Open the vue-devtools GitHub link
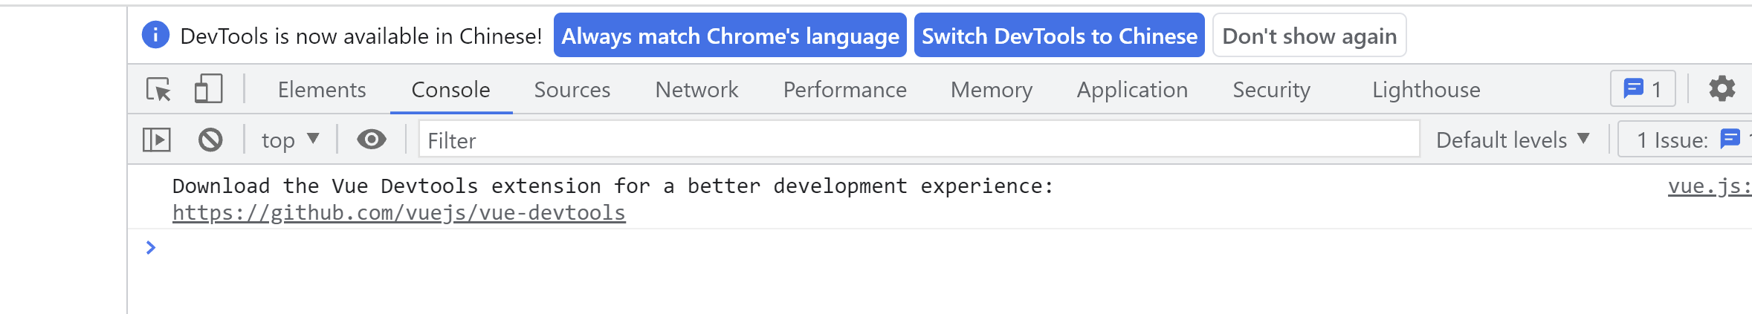1752x314 pixels. tap(398, 213)
